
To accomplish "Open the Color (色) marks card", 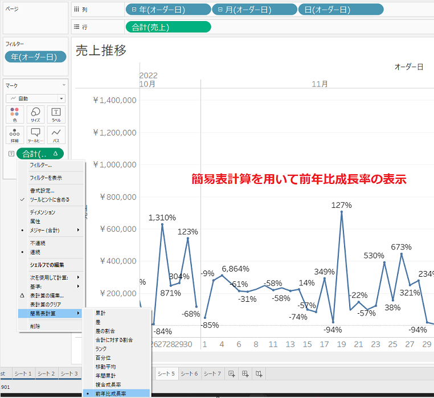I will 15,114.
